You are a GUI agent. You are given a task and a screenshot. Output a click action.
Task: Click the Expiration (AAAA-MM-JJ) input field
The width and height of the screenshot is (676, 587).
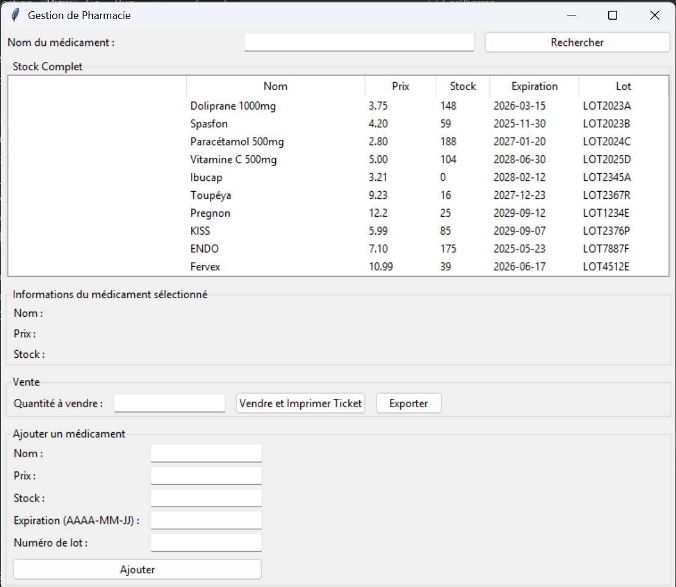click(206, 520)
